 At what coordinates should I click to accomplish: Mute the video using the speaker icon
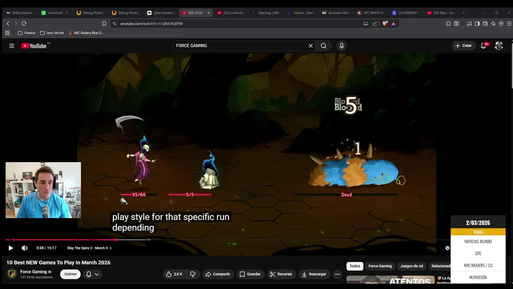click(x=24, y=248)
